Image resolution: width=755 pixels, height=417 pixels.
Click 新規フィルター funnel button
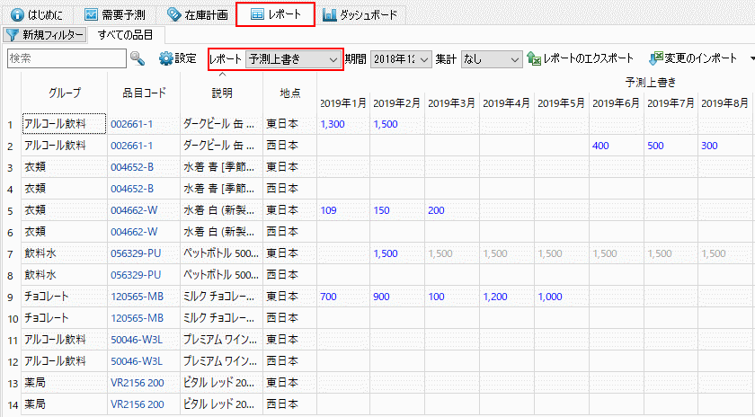click(45, 35)
